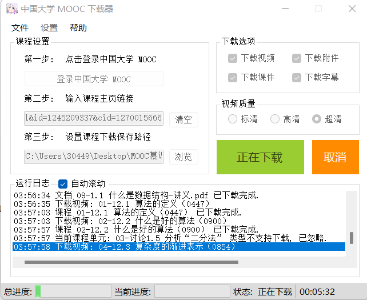Select log line 03:57:03 下载视频 02-12.2

tap(179, 221)
